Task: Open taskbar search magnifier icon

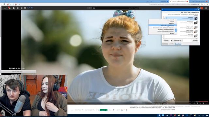Action: (203, 115)
